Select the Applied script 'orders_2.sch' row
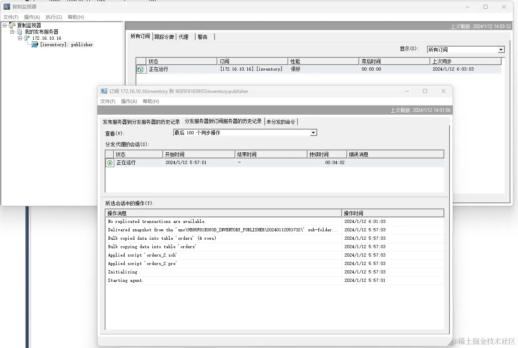 pyautogui.click(x=275, y=255)
